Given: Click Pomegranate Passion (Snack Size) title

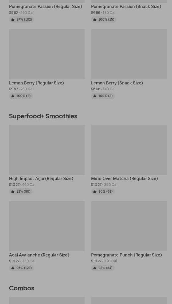Looking at the screenshot, I should coord(126,6).
